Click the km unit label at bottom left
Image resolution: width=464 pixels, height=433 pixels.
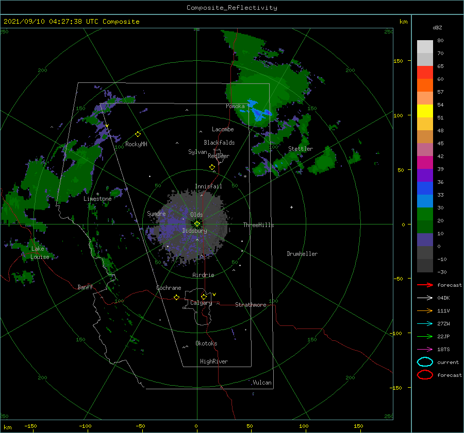pyautogui.click(x=7, y=427)
